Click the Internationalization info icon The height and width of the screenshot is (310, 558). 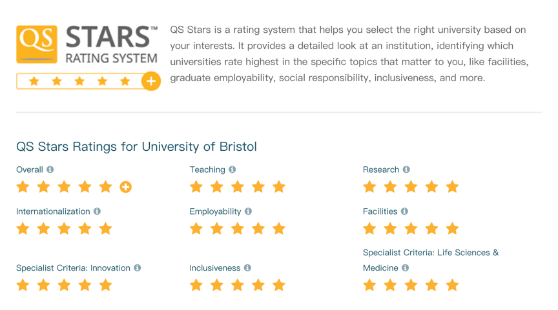point(97,211)
